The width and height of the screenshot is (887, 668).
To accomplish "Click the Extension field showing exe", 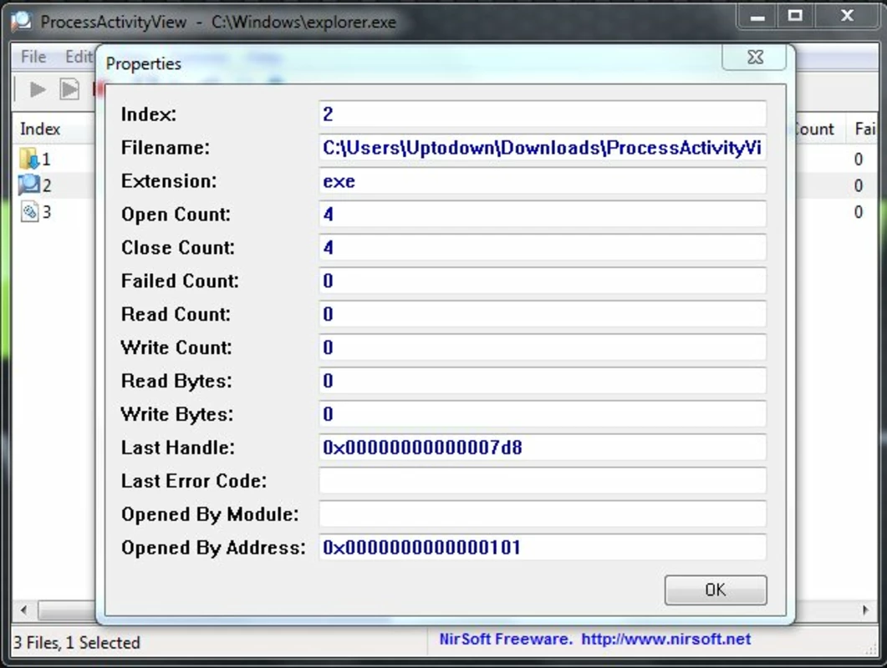I will [543, 181].
